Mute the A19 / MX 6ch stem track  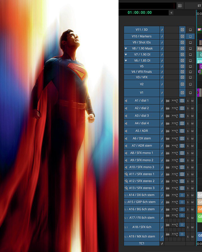tap(192, 237)
